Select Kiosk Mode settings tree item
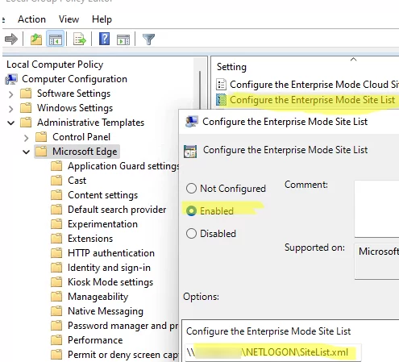 click(110, 282)
